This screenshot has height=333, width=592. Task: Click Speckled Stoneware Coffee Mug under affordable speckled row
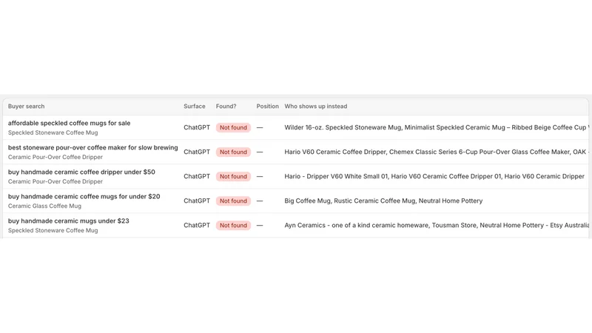[x=53, y=132]
